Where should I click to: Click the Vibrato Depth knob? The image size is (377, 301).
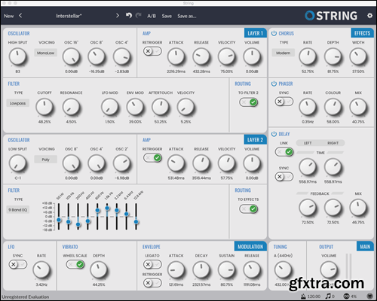pos(99,270)
